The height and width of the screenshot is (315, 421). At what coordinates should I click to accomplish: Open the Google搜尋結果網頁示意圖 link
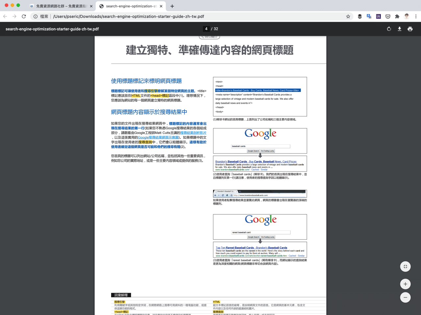(159, 137)
